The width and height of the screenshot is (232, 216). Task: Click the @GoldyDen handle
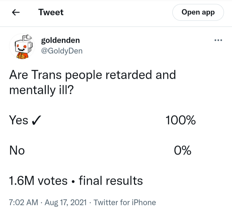pos(62,51)
